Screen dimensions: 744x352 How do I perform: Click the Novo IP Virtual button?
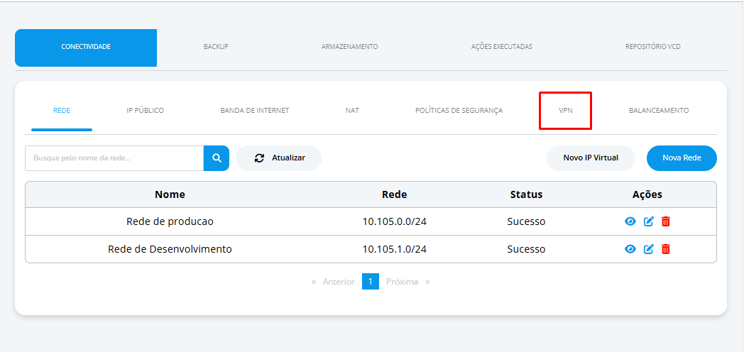point(591,158)
